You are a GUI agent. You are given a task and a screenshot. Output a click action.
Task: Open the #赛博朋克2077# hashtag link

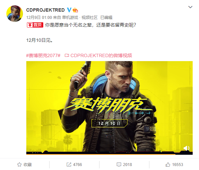[x=43, y=55]
